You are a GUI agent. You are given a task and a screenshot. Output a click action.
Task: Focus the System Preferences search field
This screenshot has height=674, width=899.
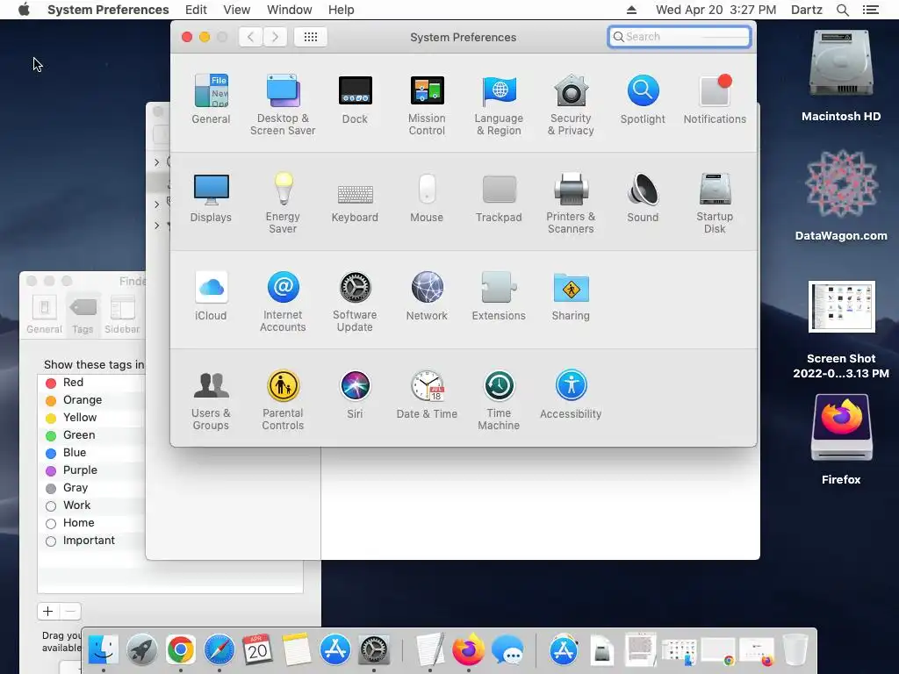coord(680,37)
